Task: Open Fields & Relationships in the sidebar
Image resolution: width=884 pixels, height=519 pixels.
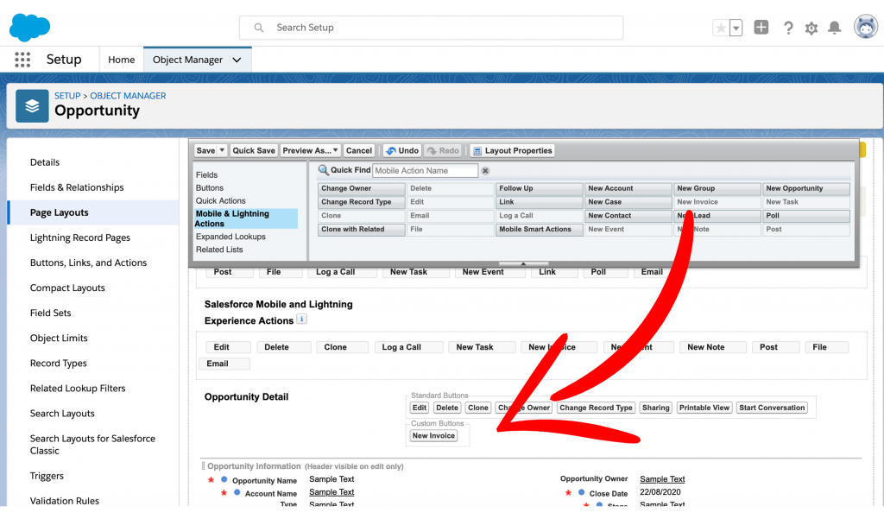Action: (x=77, y=187)
